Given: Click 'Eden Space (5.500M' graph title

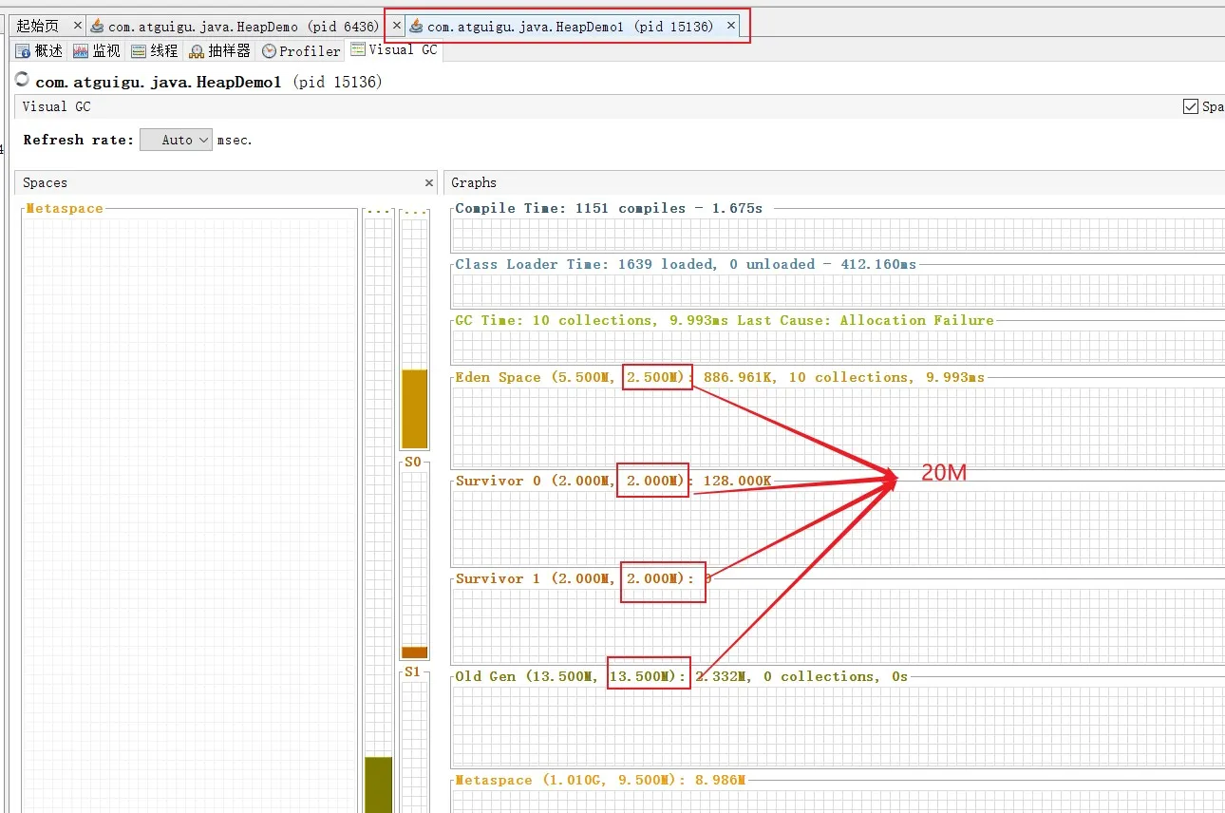Looking at the screenshot, I should click(x=720, y=377).
